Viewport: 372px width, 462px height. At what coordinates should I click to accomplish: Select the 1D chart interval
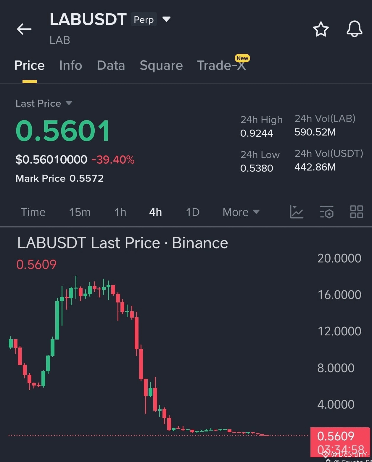[193, 212]
